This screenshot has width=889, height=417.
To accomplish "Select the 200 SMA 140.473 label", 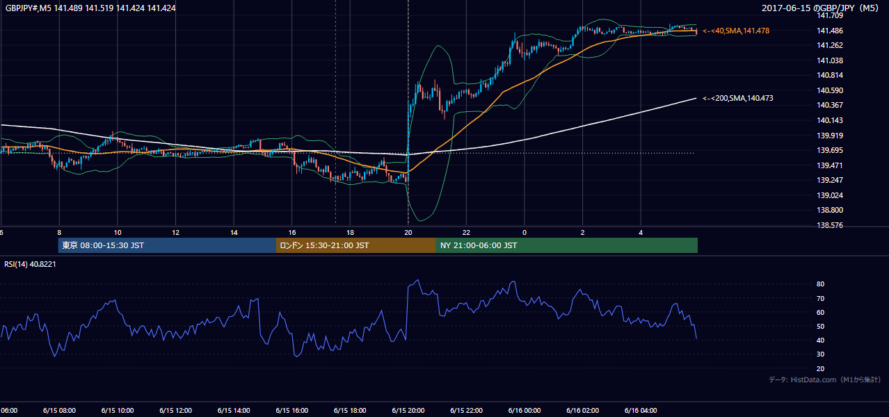I will (x=737, y=98).
